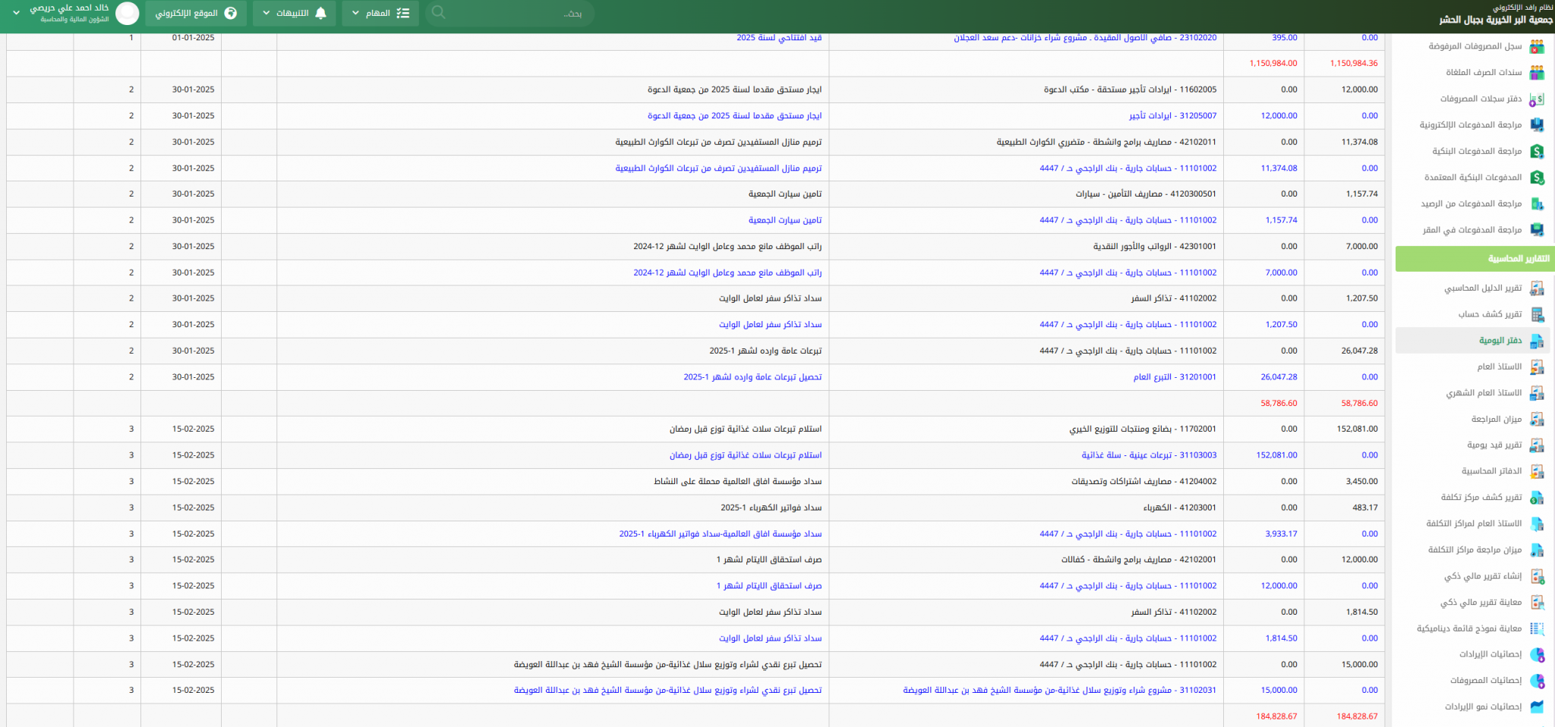The width and height of the screenshot is (1555, 727).
Task: Click إنشاء تقرير مالي ذكي icon
Action: coord(1537,577)
